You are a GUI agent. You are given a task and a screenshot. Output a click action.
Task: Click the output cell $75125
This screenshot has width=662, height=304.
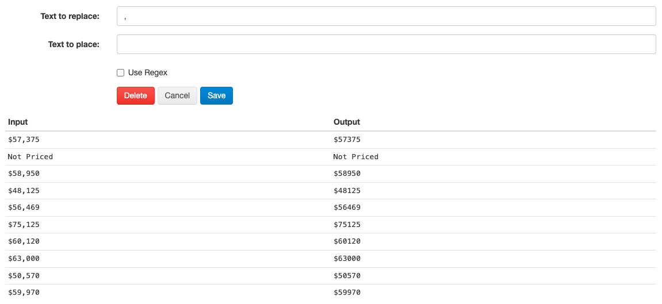coord(347,225)
